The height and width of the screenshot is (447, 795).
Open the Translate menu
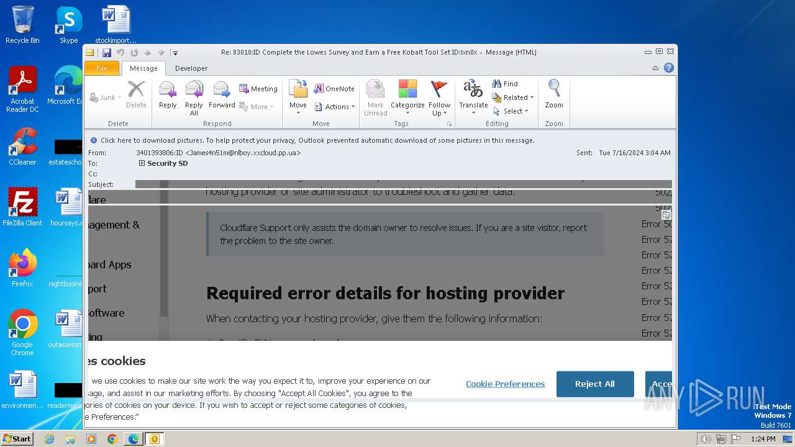[473, 97]
